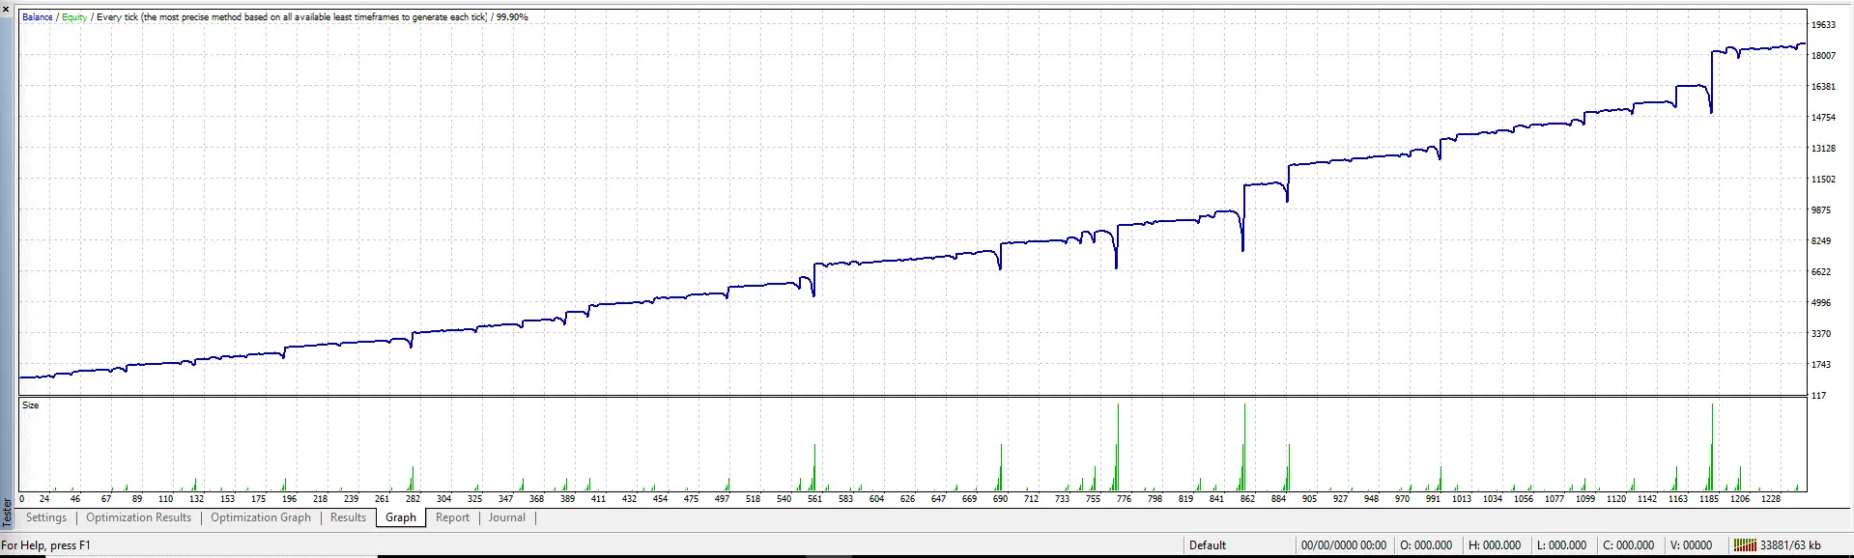Click the O: 000.000 open price field

coord(1426,545)
